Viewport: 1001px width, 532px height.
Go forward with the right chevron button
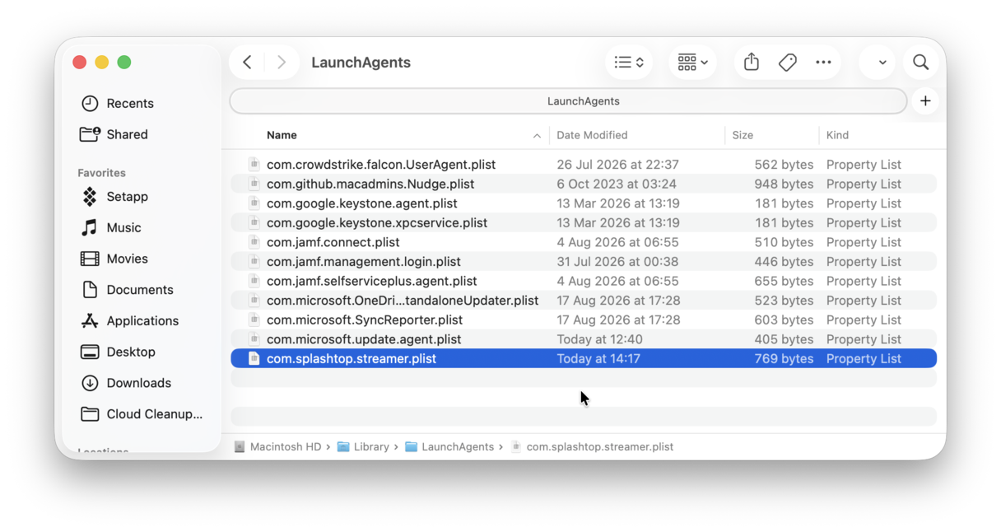coord(282,63)
